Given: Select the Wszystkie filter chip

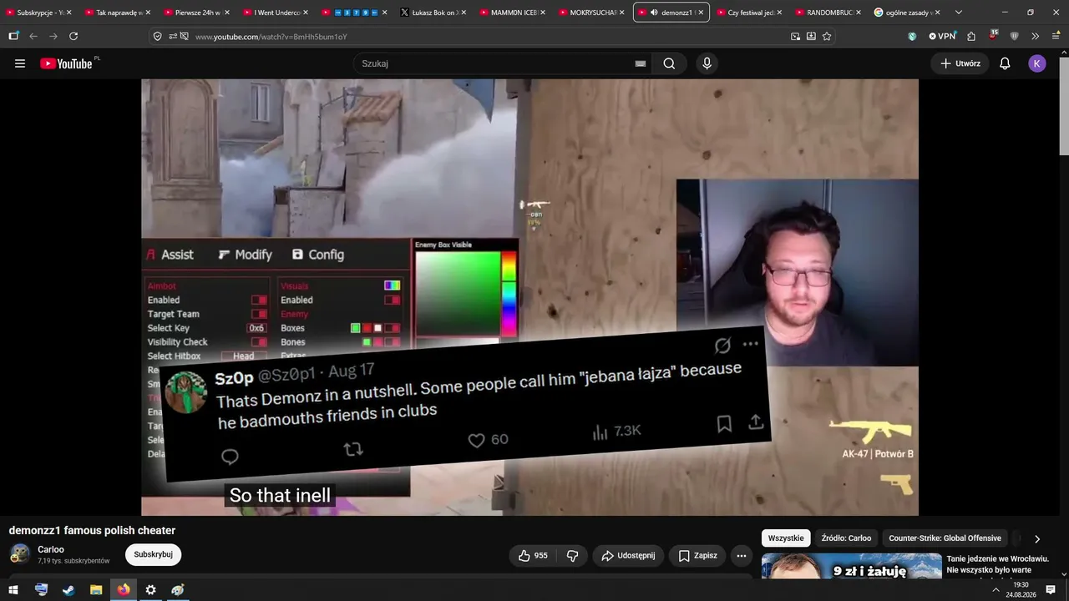Looking at the screenshot, I should pos(786,538).
